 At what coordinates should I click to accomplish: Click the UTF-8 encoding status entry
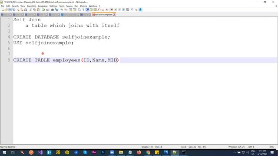(x=251, y=147)
